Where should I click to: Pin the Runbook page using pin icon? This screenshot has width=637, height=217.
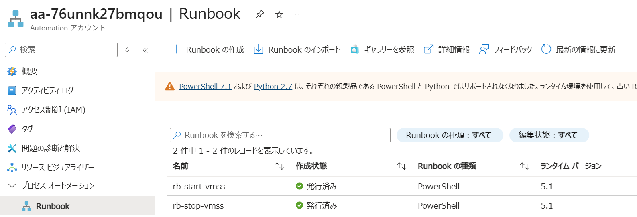(260, 14)
